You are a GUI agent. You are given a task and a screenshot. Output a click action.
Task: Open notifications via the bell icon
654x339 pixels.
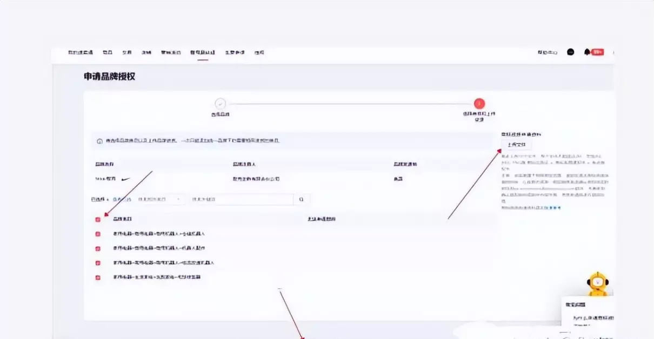click(587, 52)
